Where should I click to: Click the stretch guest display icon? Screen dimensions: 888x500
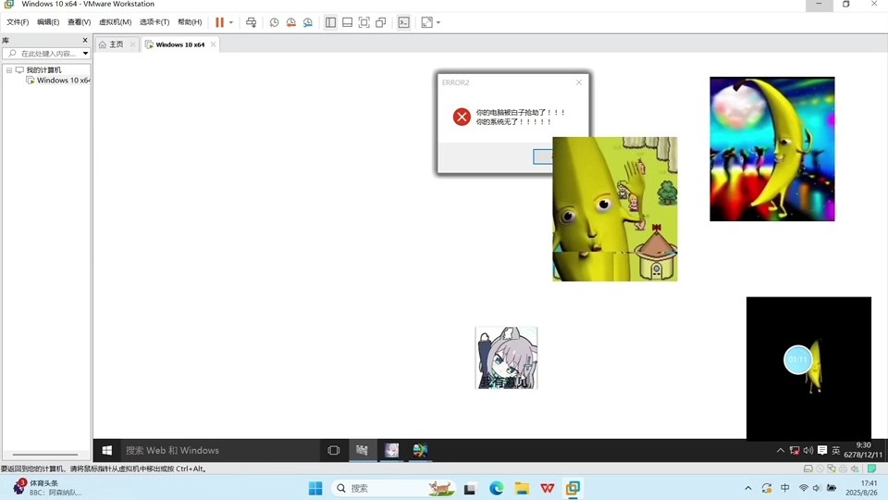pyautogui.click(x=427, y=22)
